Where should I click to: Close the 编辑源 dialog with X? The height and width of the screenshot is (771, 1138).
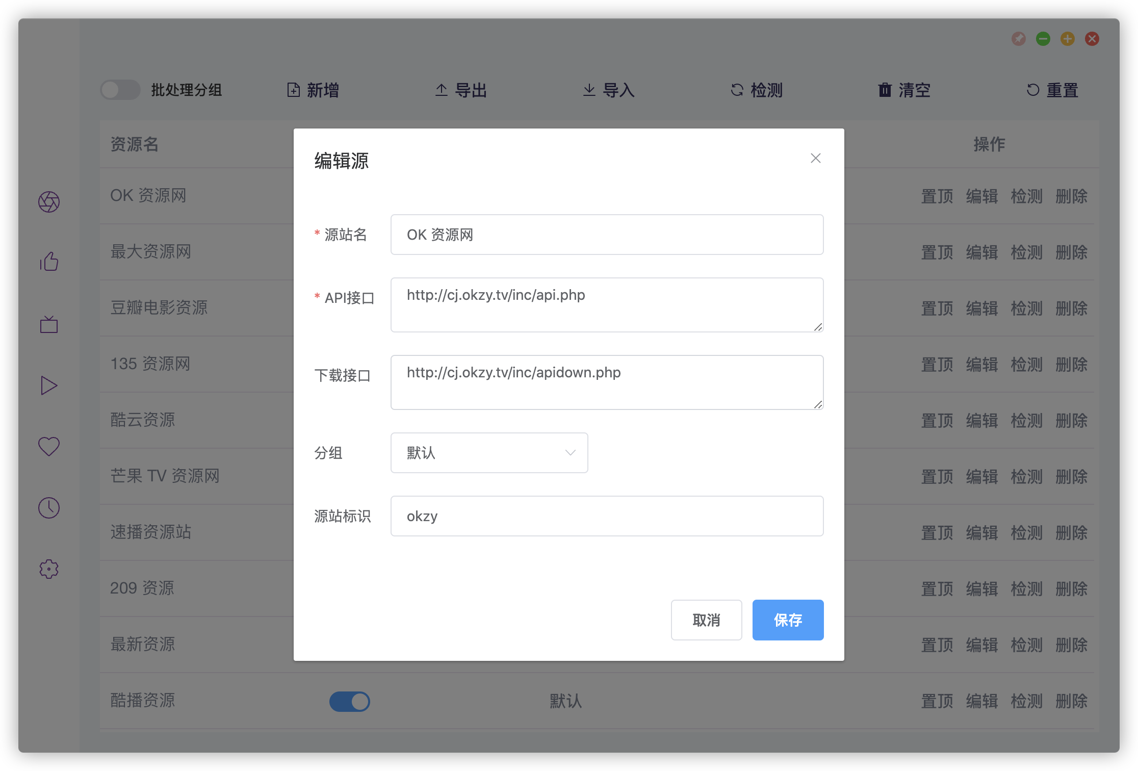(816, 159)
